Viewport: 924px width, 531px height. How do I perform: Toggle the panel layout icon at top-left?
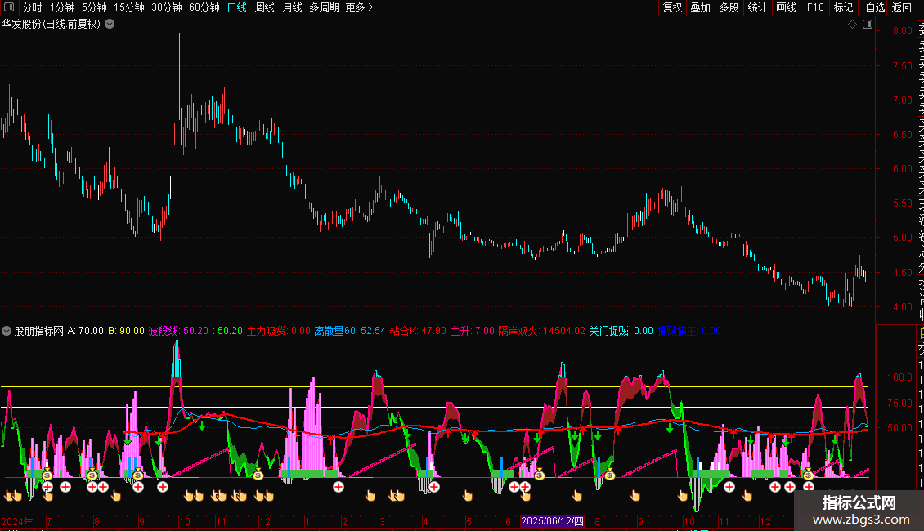click(9, 7)
